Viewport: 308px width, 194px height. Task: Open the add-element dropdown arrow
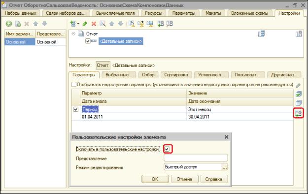78,24
